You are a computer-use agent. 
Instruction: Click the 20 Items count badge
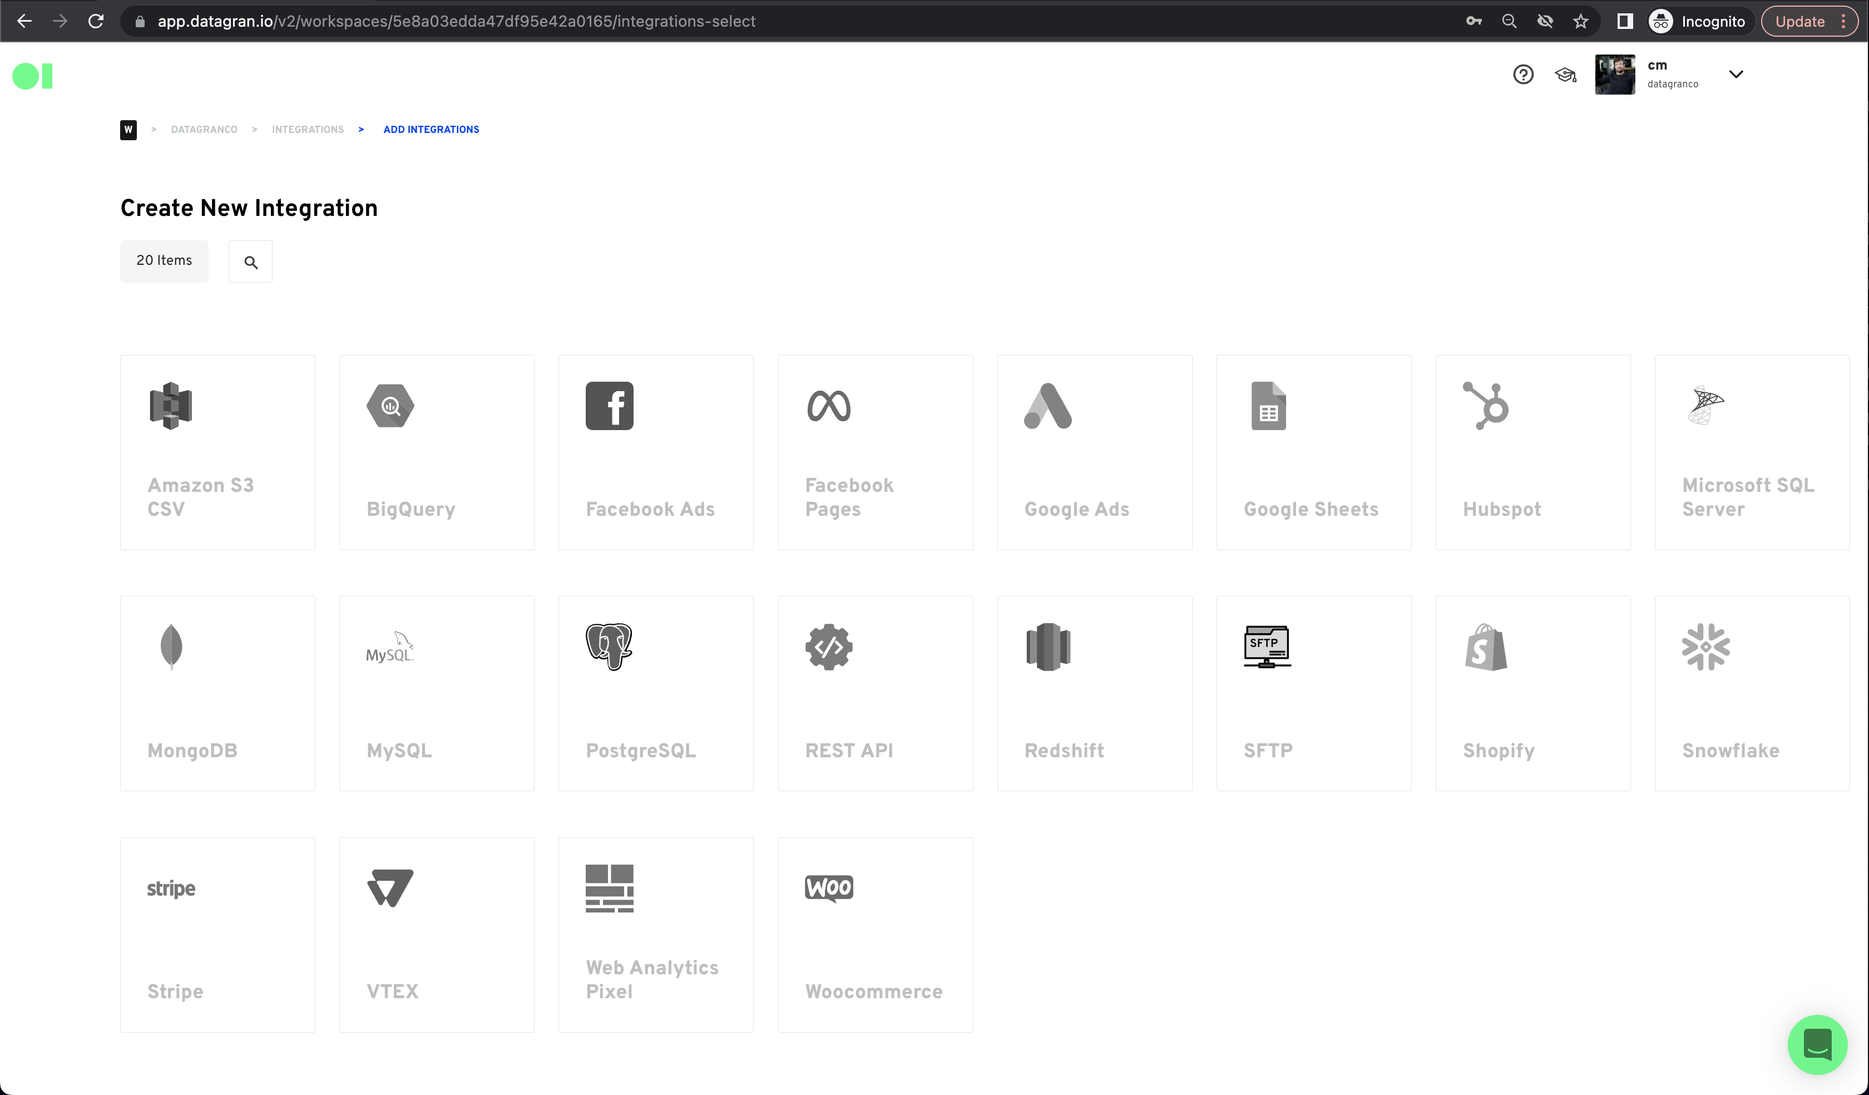click(x=164, y=261)
